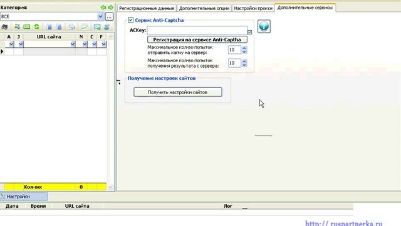Viewport: 401px width, 226px height.
Task: Click the right green arrow next to Категория
Action: 110,8
